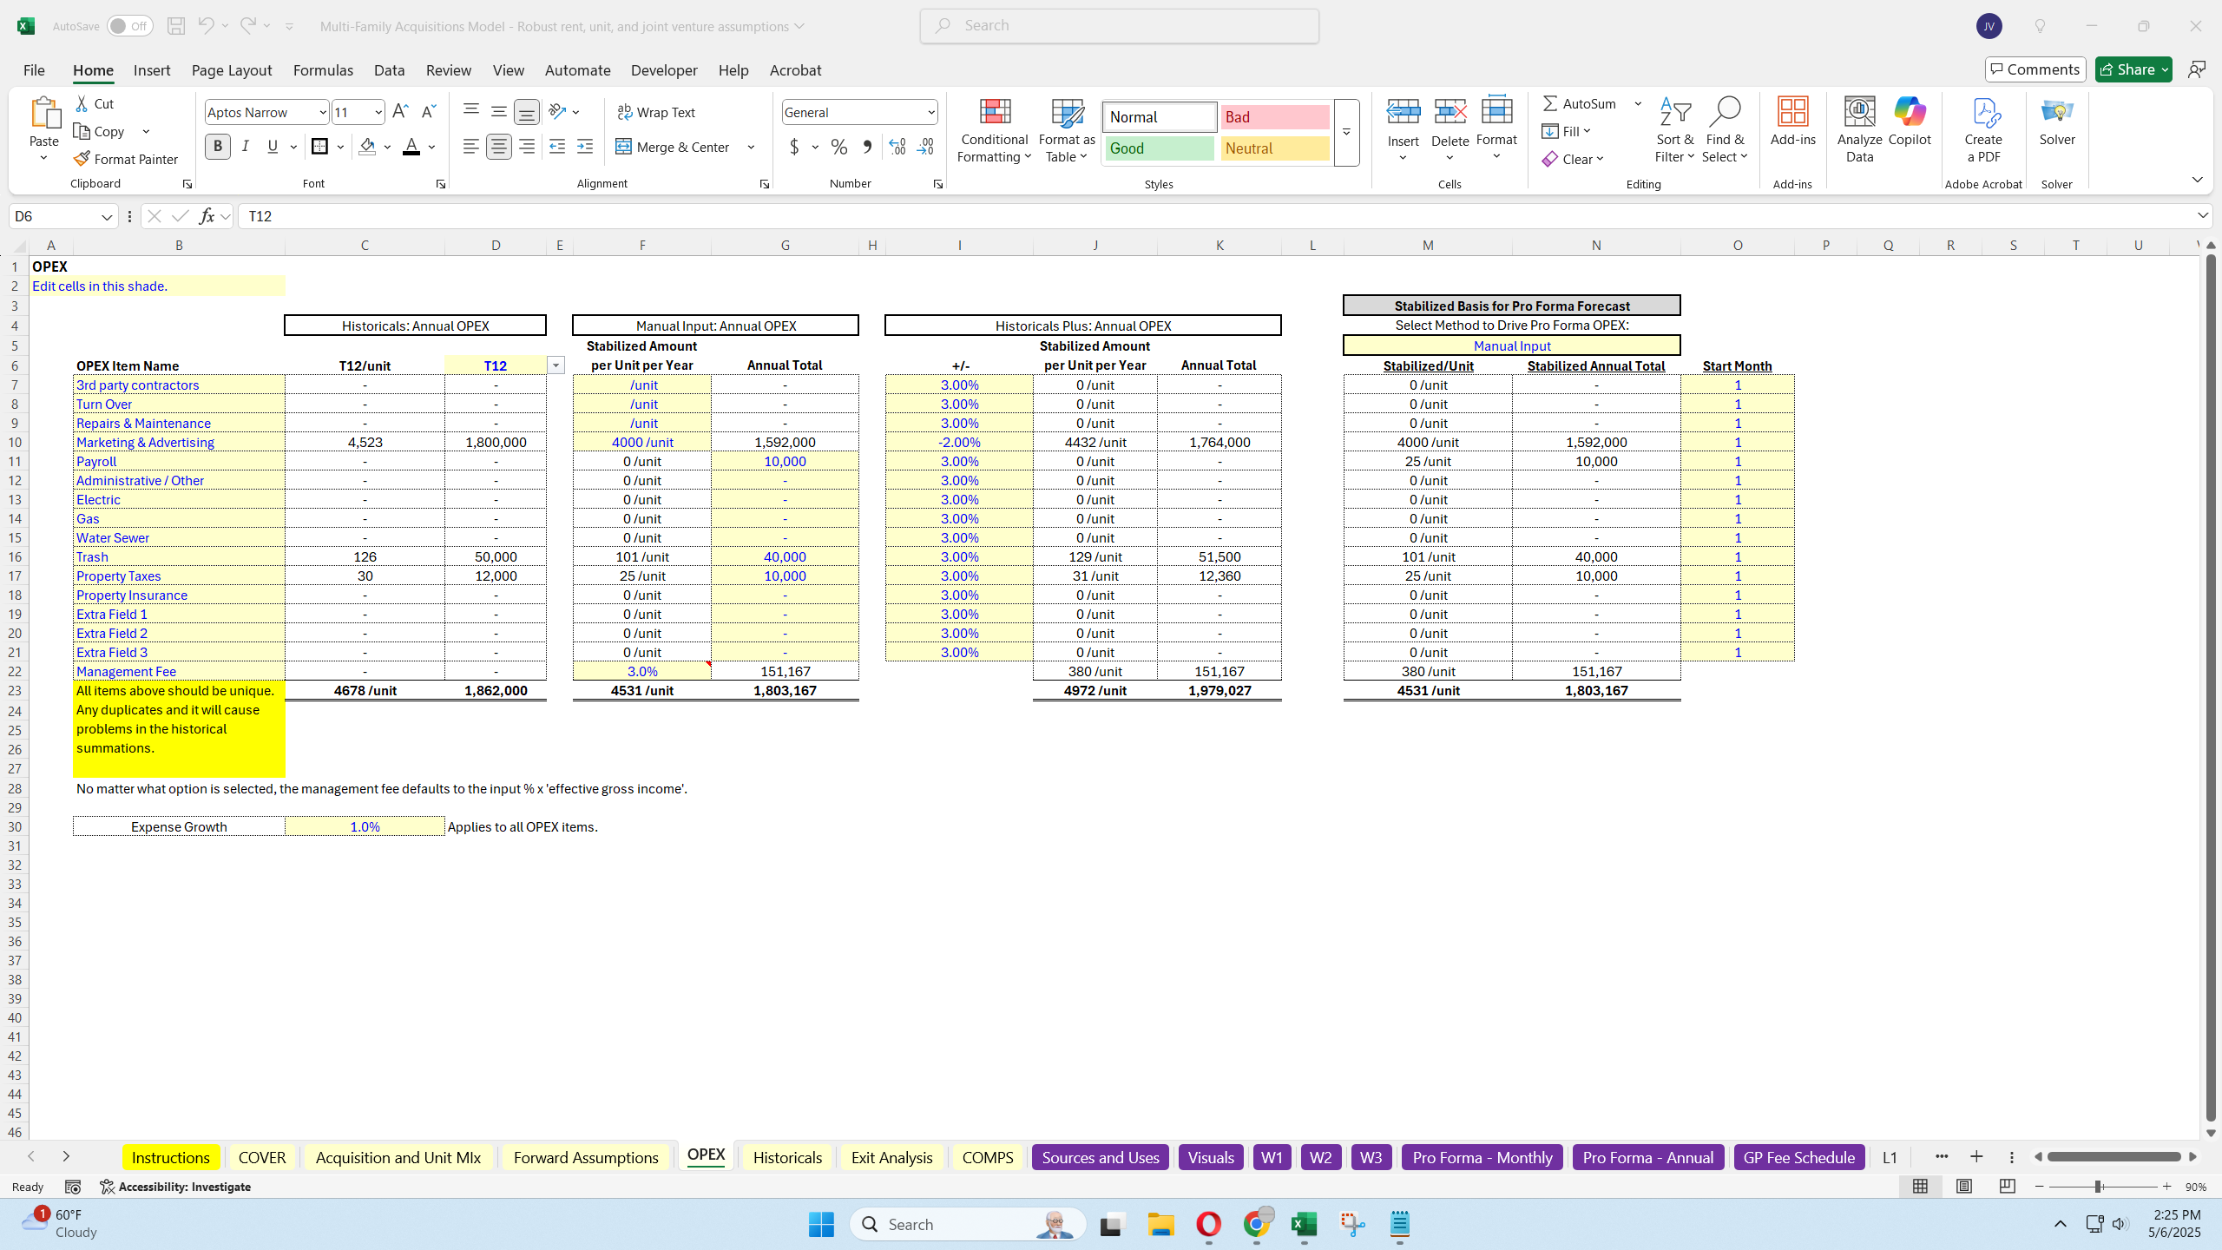Open the Formulas ribbon tab

click(323, 70)
